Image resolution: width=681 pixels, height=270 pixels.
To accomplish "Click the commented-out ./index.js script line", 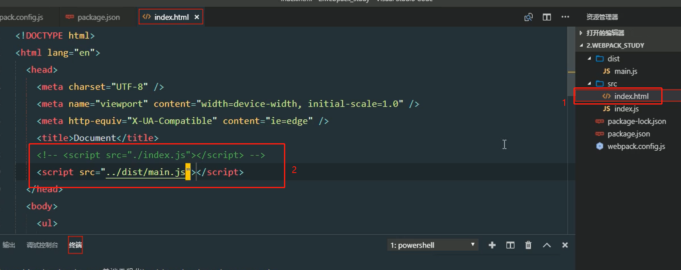I will pyautogui.click(x=151, y=155).
